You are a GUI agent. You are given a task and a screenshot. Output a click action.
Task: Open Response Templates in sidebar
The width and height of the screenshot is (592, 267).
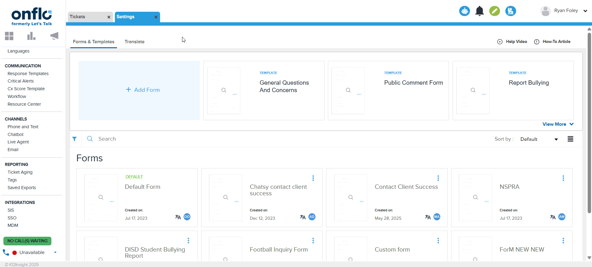(x=28, y=74)
